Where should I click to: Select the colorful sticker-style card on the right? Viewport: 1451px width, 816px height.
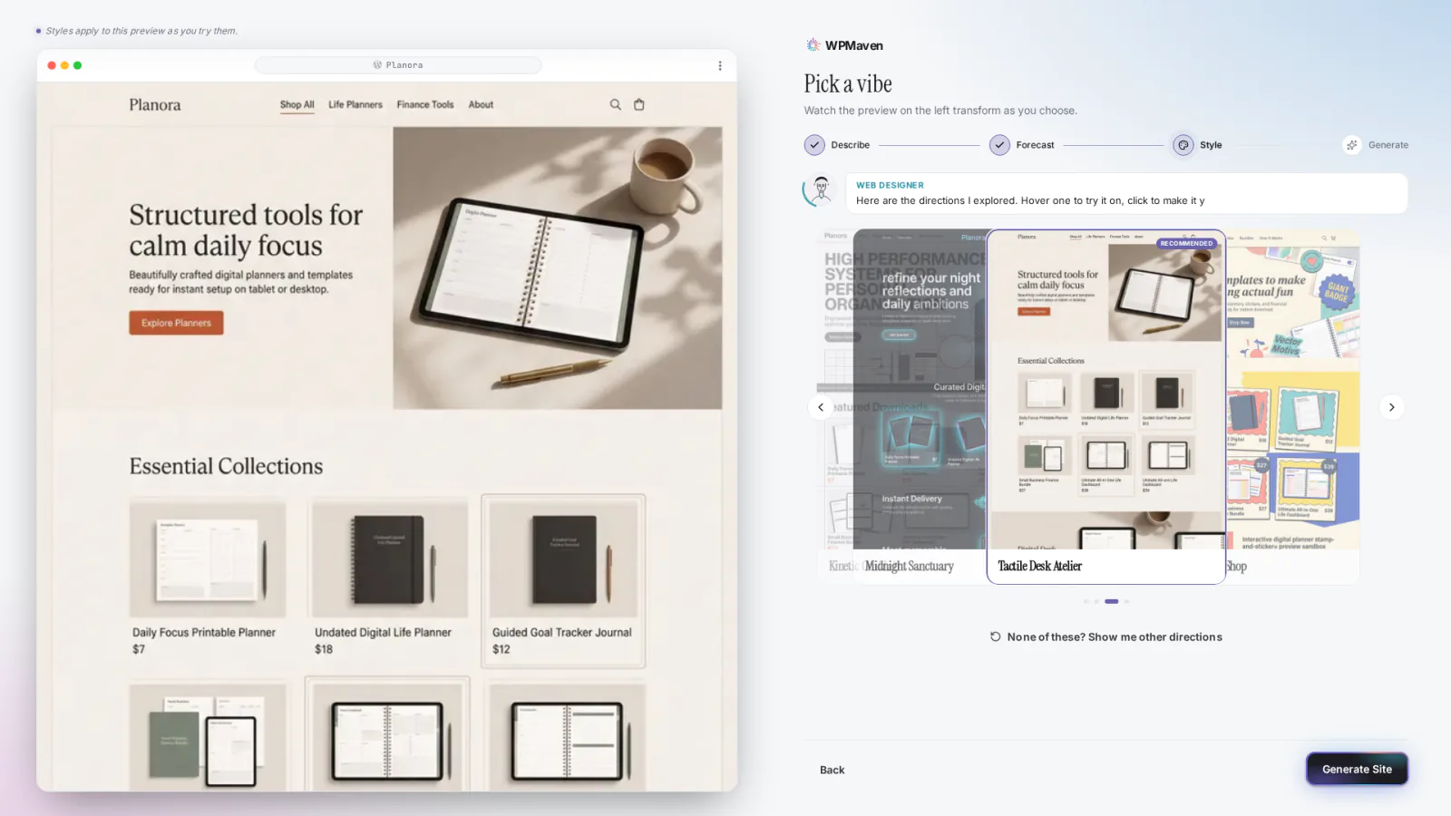tap(1292, 406)
